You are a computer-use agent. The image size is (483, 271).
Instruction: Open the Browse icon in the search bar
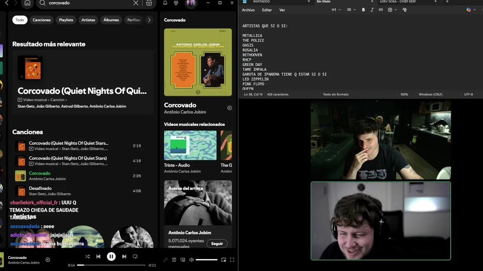click(x=149, y=3)
